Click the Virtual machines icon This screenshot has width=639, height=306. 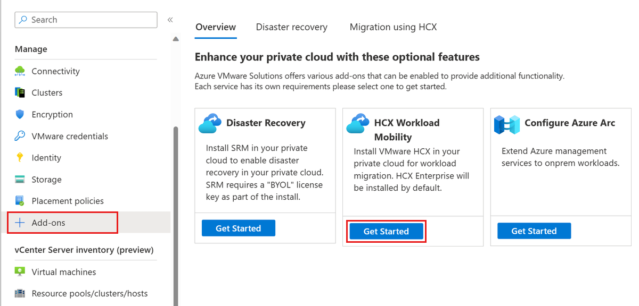(20, 272)
